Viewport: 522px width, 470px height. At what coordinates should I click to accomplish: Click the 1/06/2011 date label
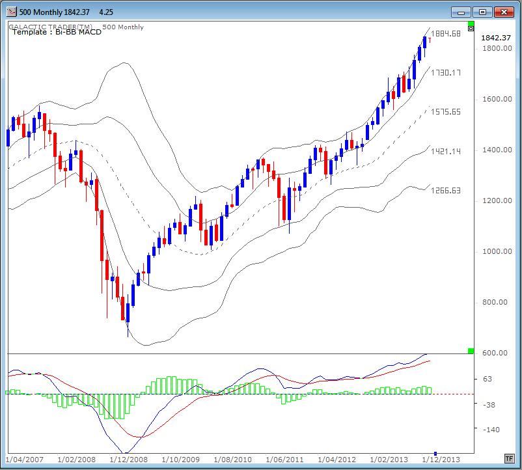click(x=285, y=460)
